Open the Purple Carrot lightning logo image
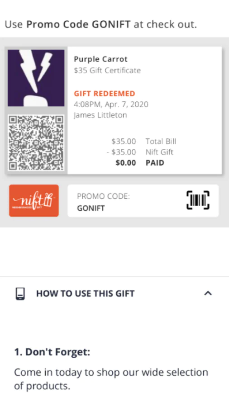 click(x=36, y=78)
